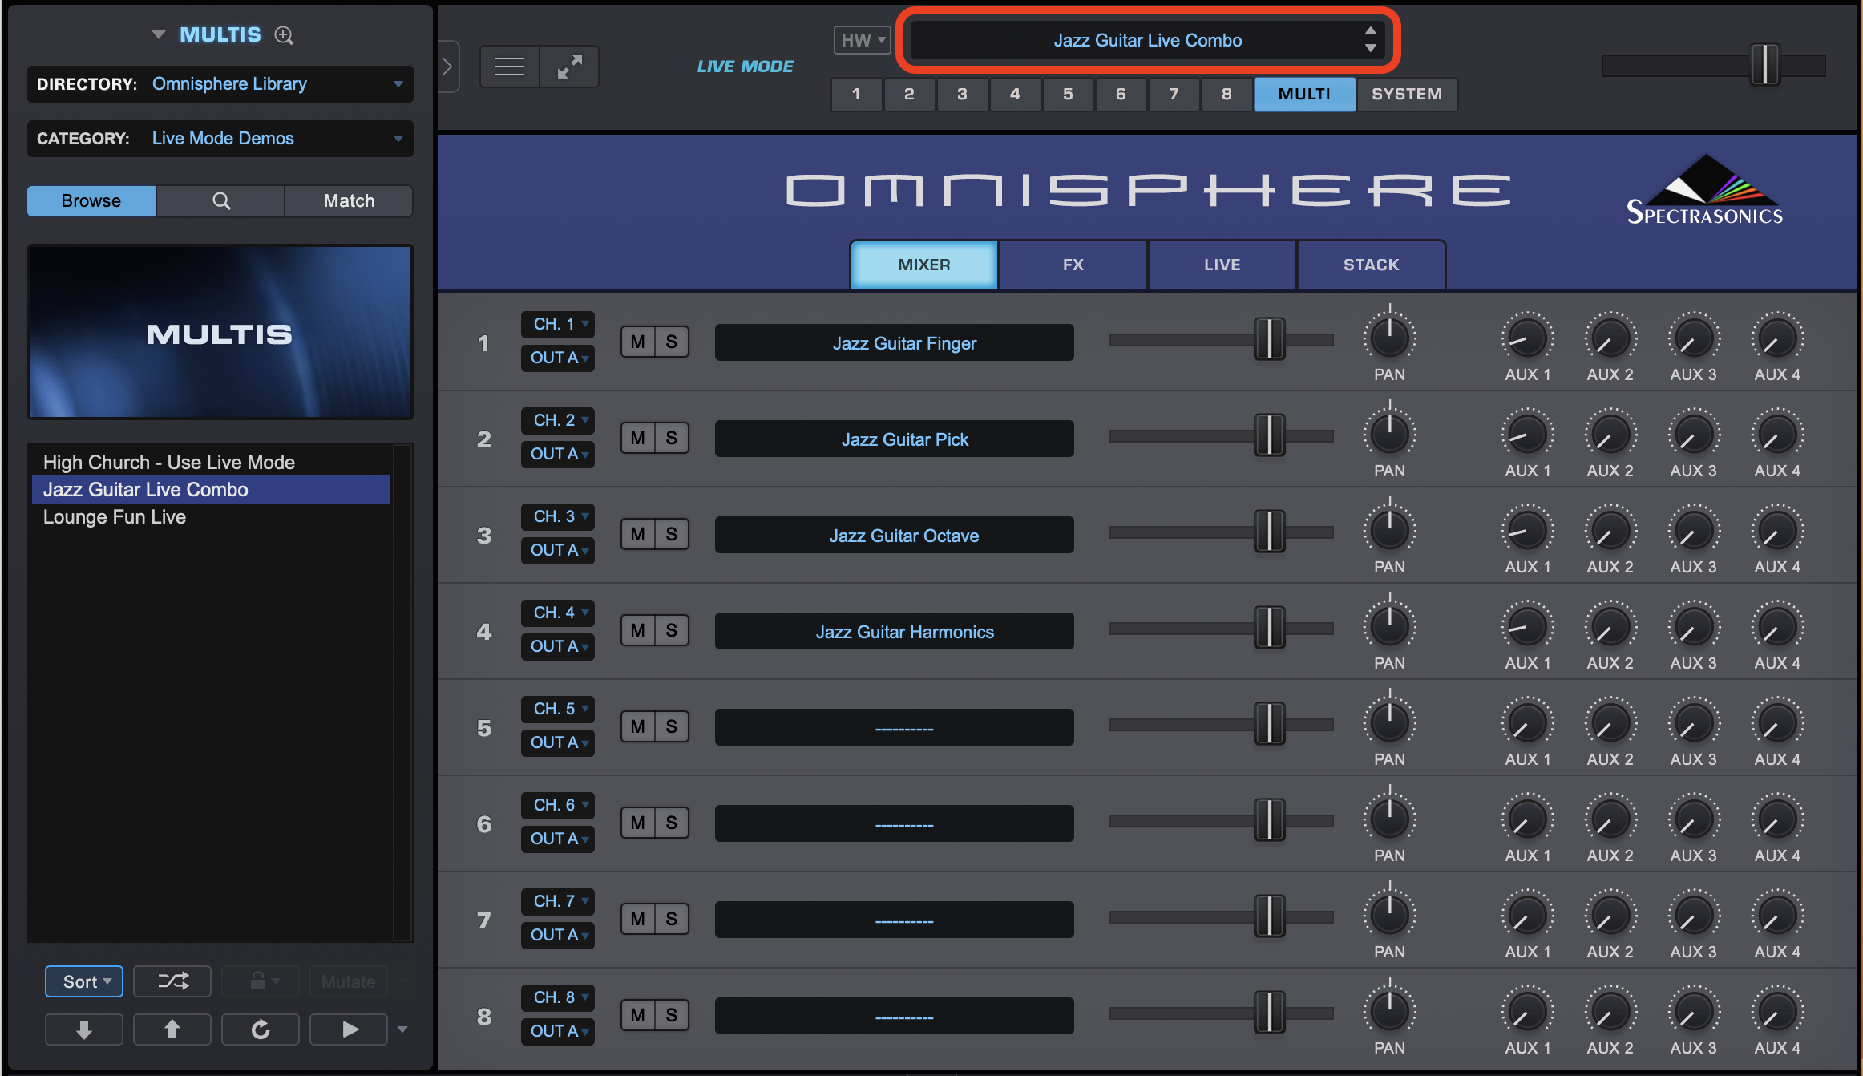
Task: Click the lock icon in browser footer
Action: 261,981
